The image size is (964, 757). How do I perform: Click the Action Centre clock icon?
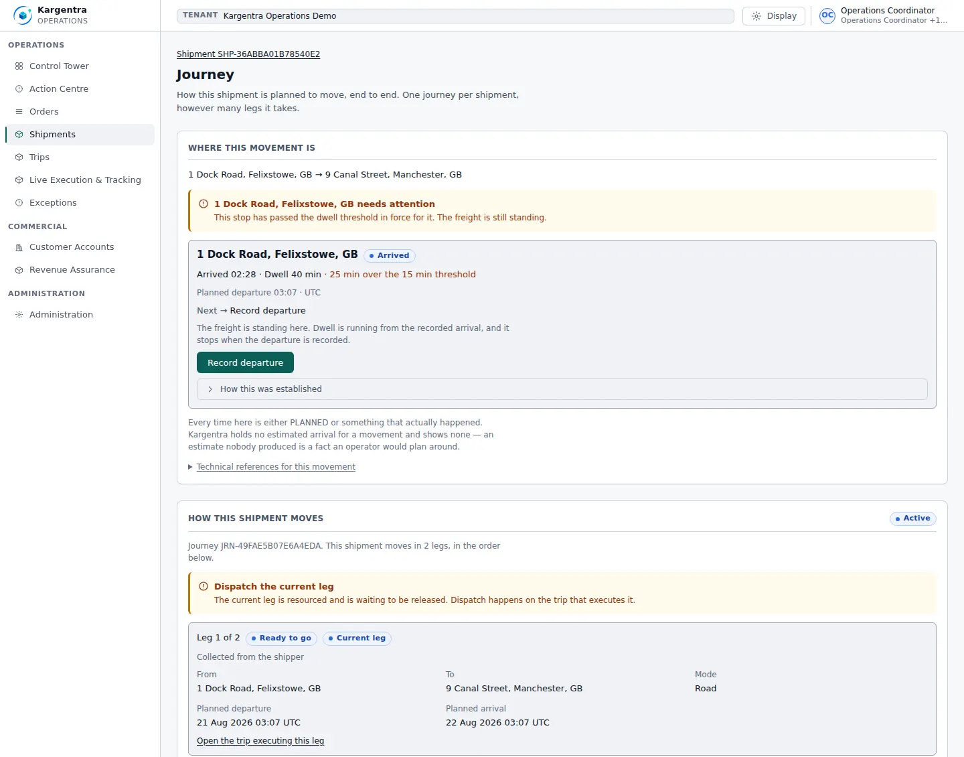[19, 89]
